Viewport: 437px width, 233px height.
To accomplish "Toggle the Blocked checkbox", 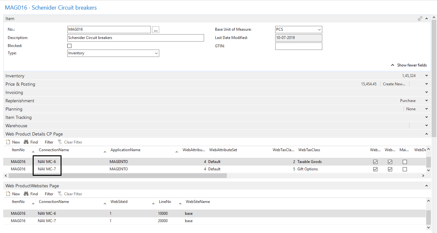I will pyautogui.click(x=70, y=46).
